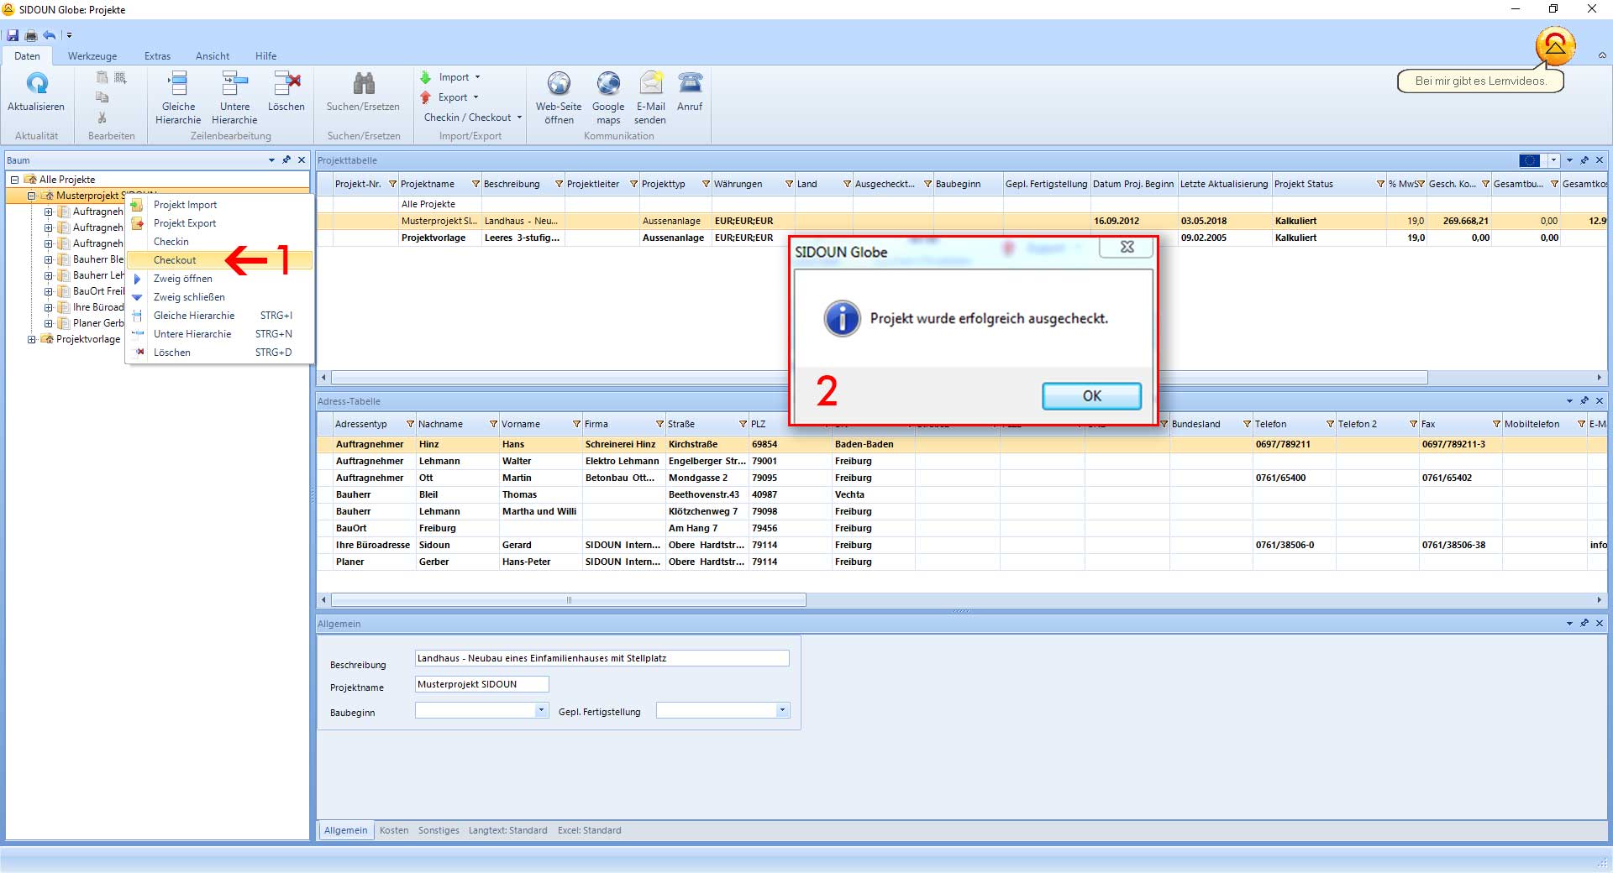Click E-Mail senden icon

pyautogui.click(x=650, y=84)
